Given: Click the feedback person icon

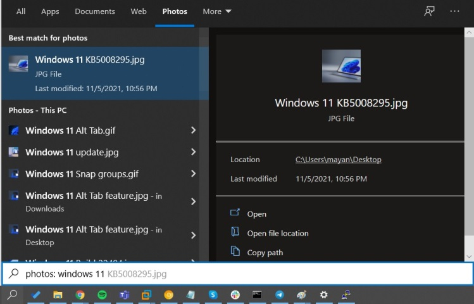Looking at the screenshot, I should click(429, 11).
